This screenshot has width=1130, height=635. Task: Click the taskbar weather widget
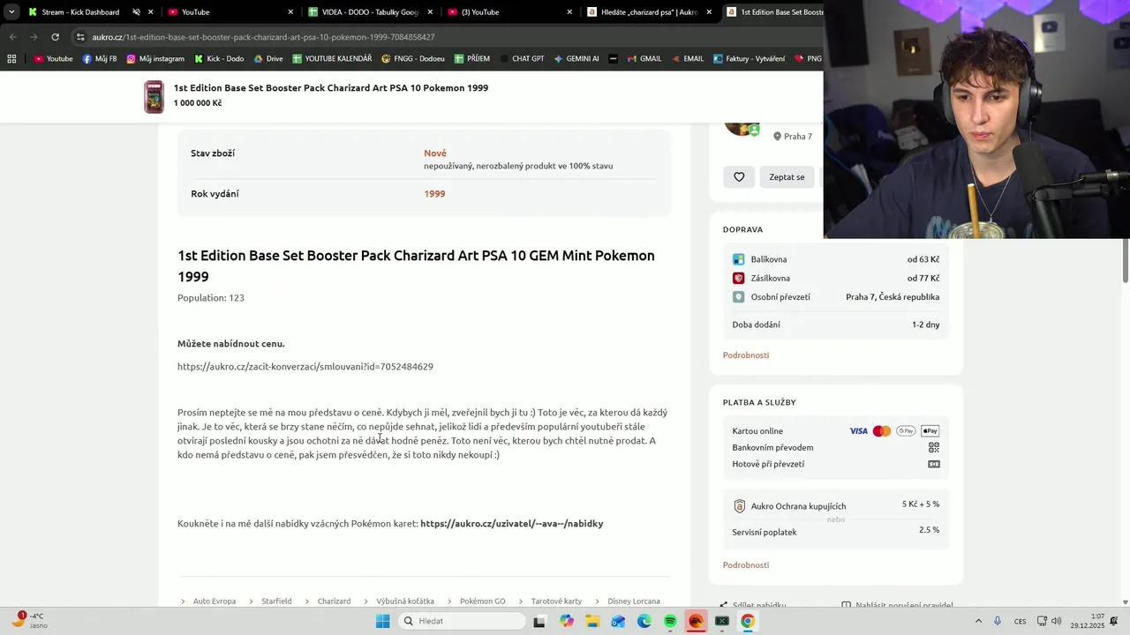[31, 621]
